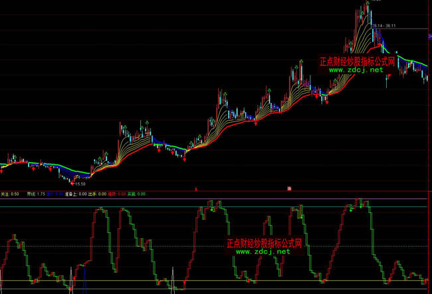The height and width of the screenshot is (294, 432).
Task: Click the green up arrow at the highest price peak
Action: (x=366, y=3)
